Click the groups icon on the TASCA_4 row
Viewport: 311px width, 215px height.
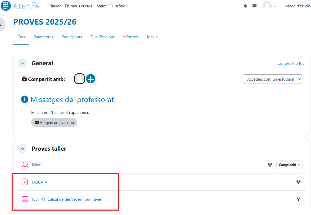299,182
